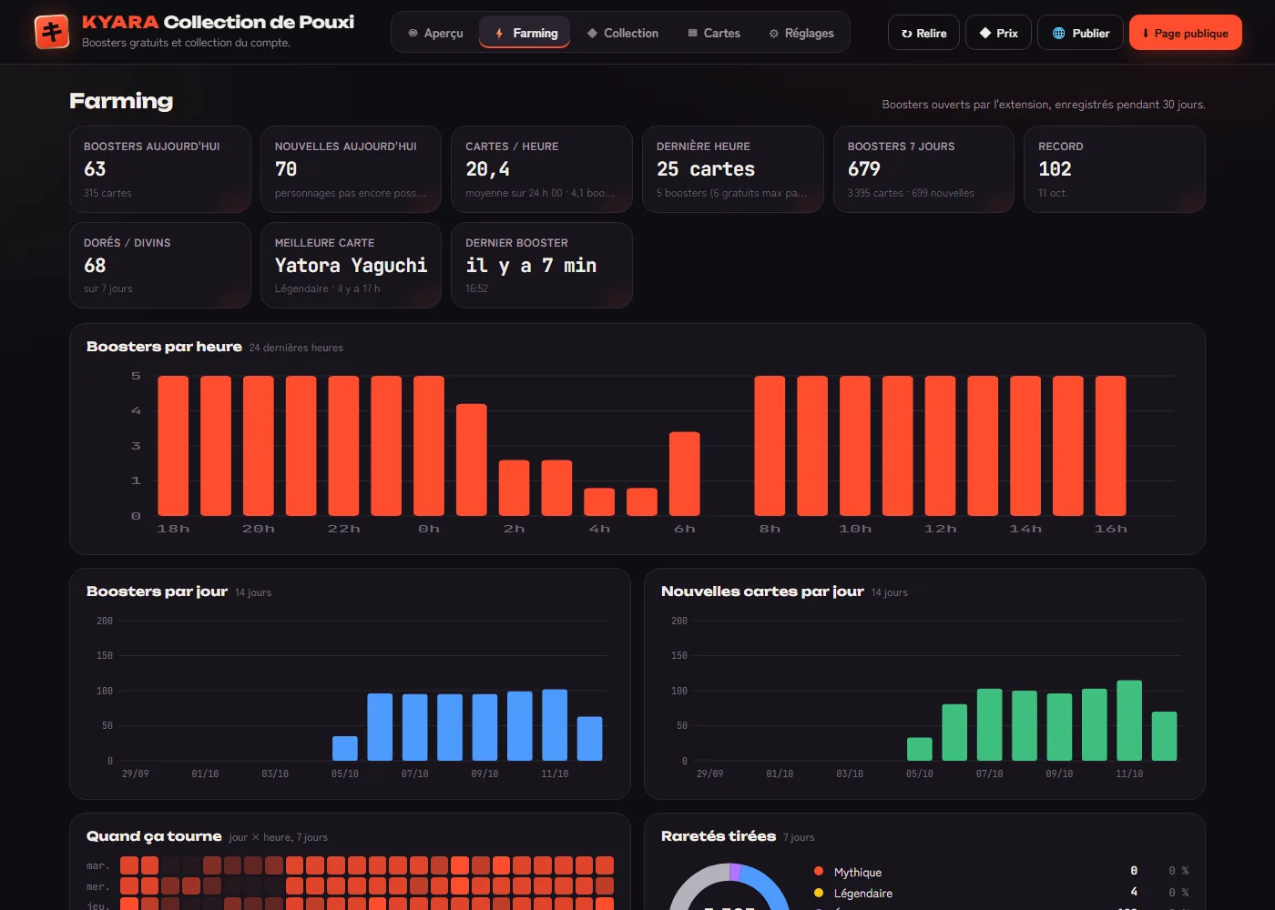The height and width of the screenshot is (910, 1275).
Task: Go to the Réglages tab
Action: (x=801, y=33)
